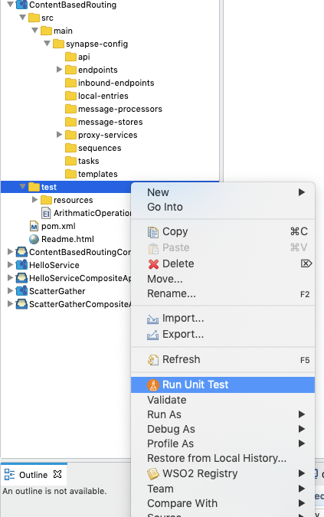
Task: Collapse the main folder
Action: (34, 31)
